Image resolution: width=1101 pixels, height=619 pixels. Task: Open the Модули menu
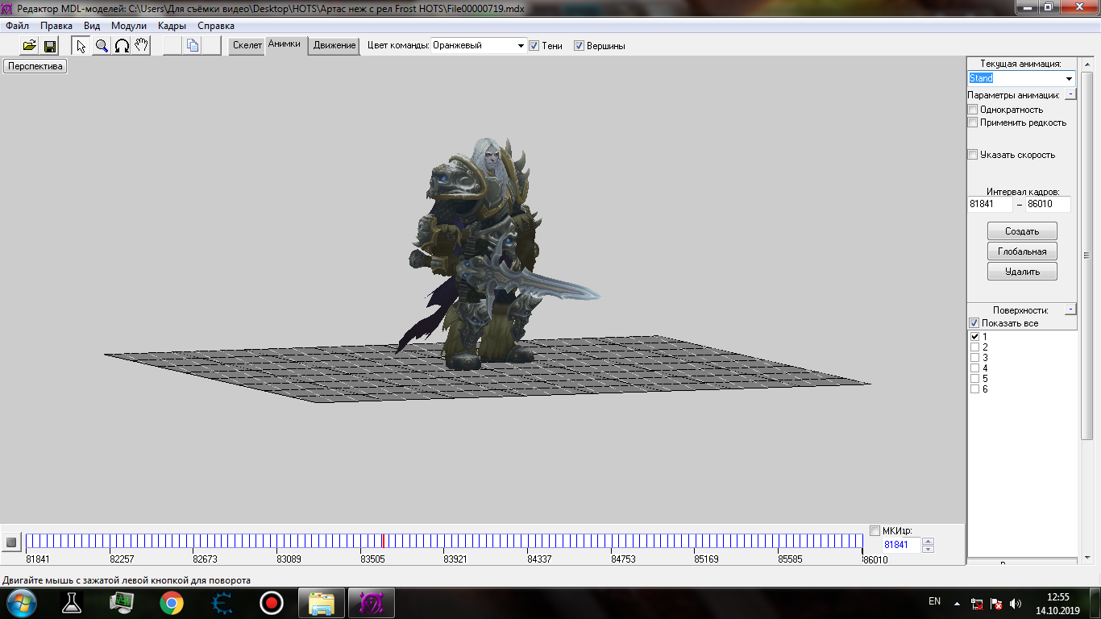coord(129,26)
